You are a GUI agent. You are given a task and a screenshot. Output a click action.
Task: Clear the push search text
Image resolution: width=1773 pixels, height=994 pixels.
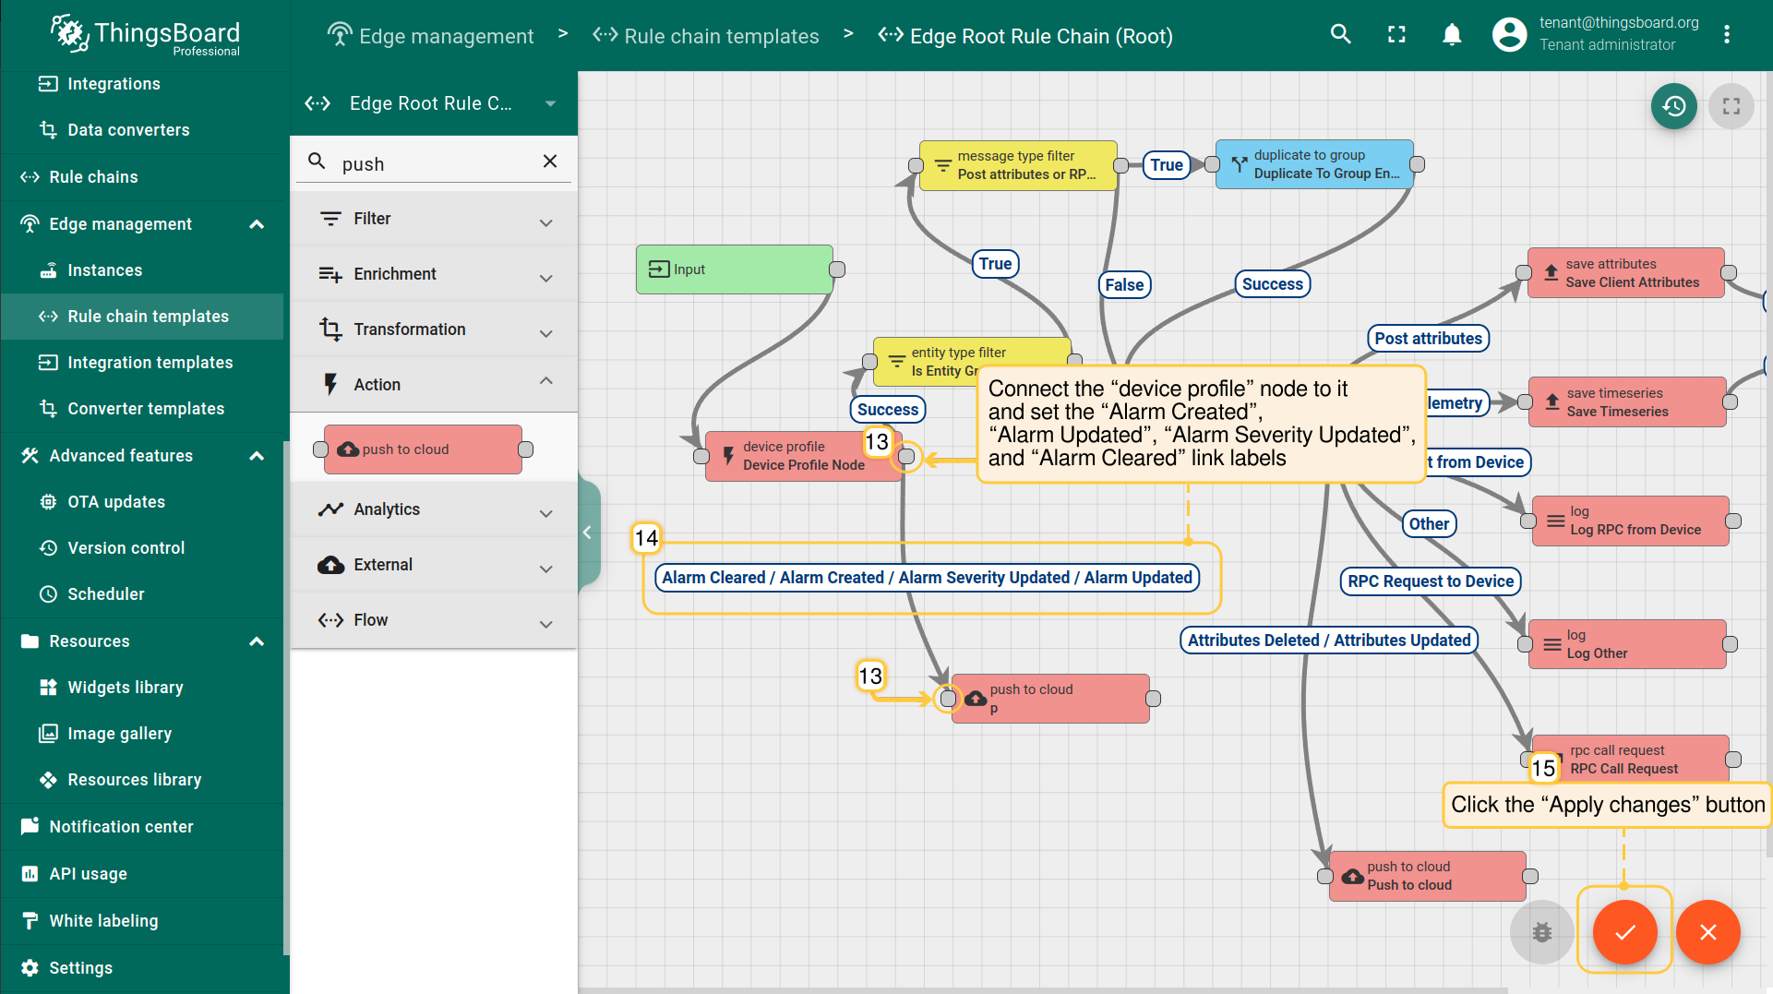pos(550,162)
